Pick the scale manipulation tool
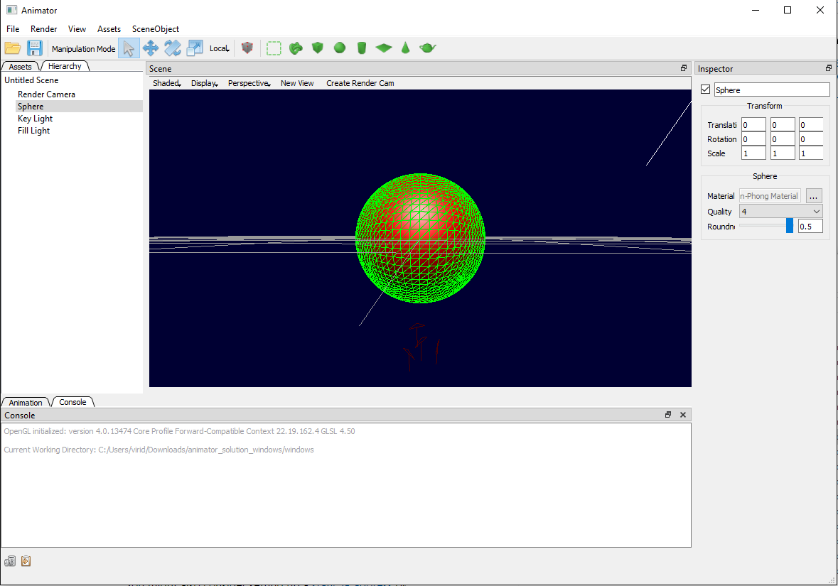838x586 pixels. pyautogui.click(x=195, y=48)
